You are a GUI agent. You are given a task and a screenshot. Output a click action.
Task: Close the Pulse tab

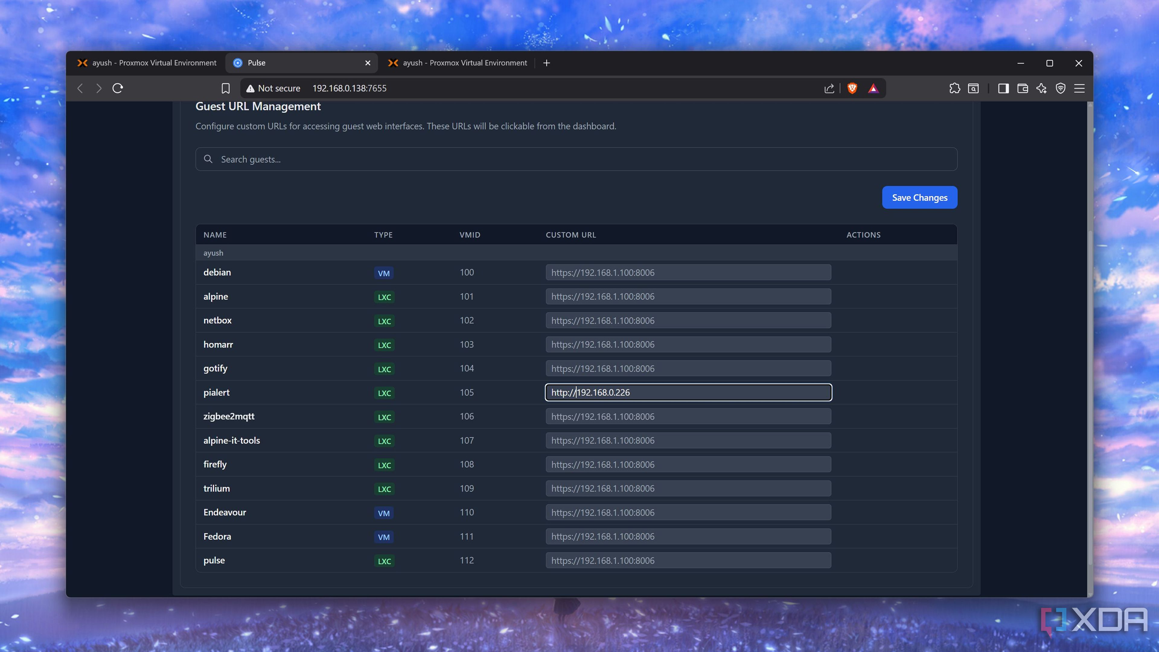point(368,63)
